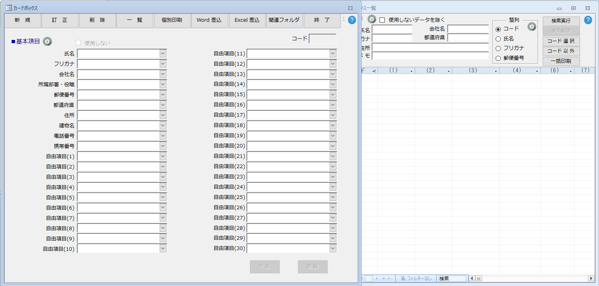The width and height of the screenshot is (599, 286).
Task: Click the horizontal scrollbar's left arrow
Action: (471, 278)
